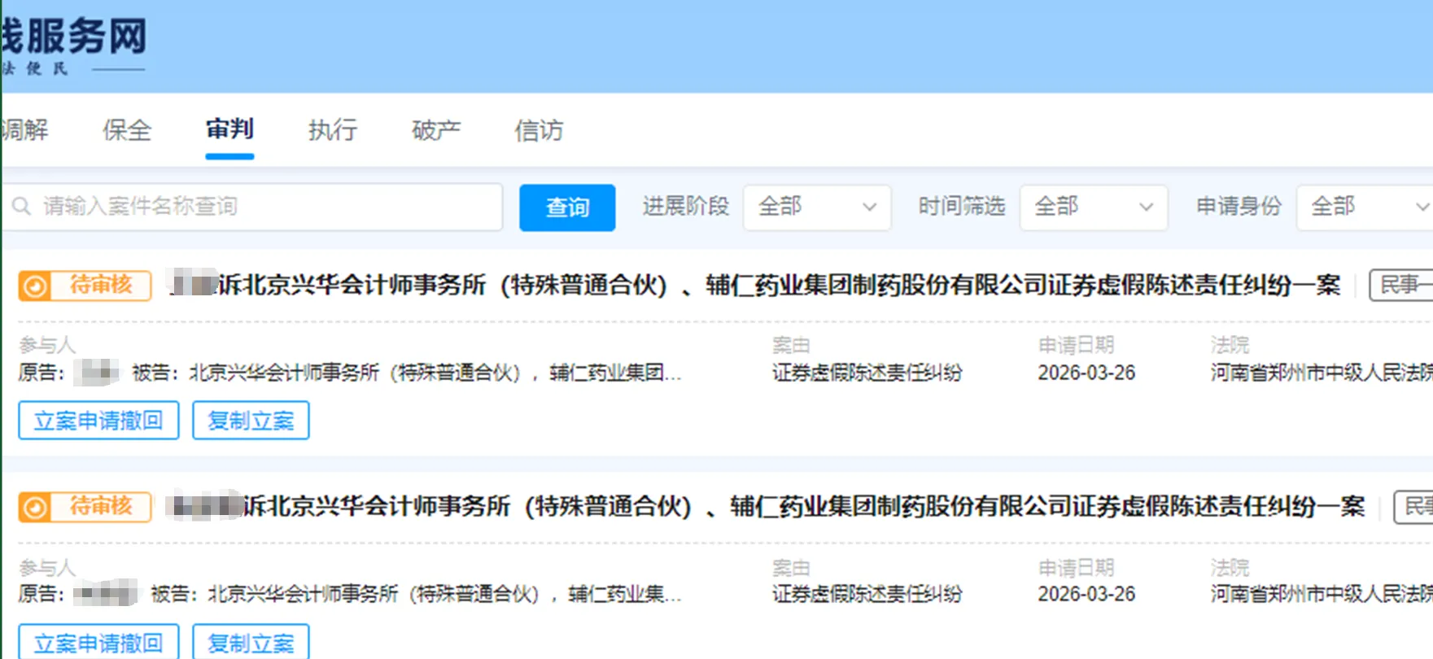This screenshot has height=659, width=1433.
Task: Open the 执行 tab
Action: point(333,130)
